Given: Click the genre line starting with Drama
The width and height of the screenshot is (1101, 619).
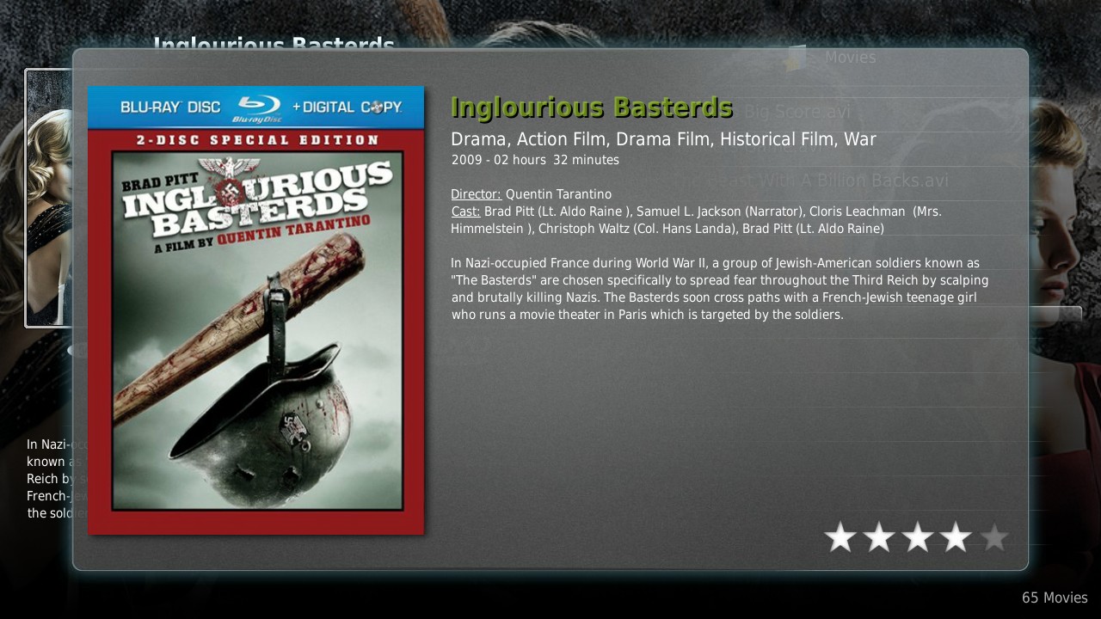Looking at the screenshot, I should pyautogui.click(x=663, y=139).
